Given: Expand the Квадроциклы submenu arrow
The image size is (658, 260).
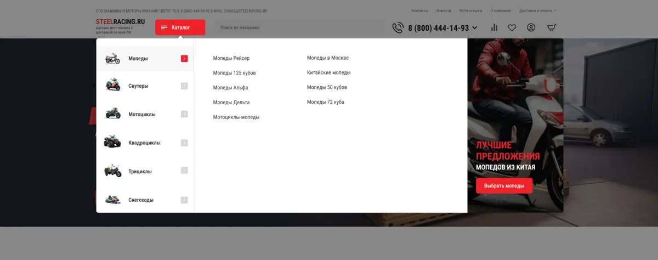Looking at the screenshot, I should (184, 143).
